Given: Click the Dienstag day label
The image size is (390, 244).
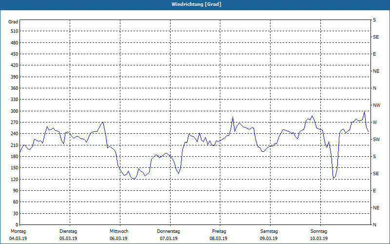Looking at the screenshot, I should [x=68, y=231].
